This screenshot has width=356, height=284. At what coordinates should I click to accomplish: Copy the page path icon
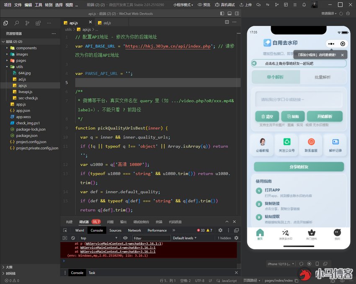pos(297,281)
